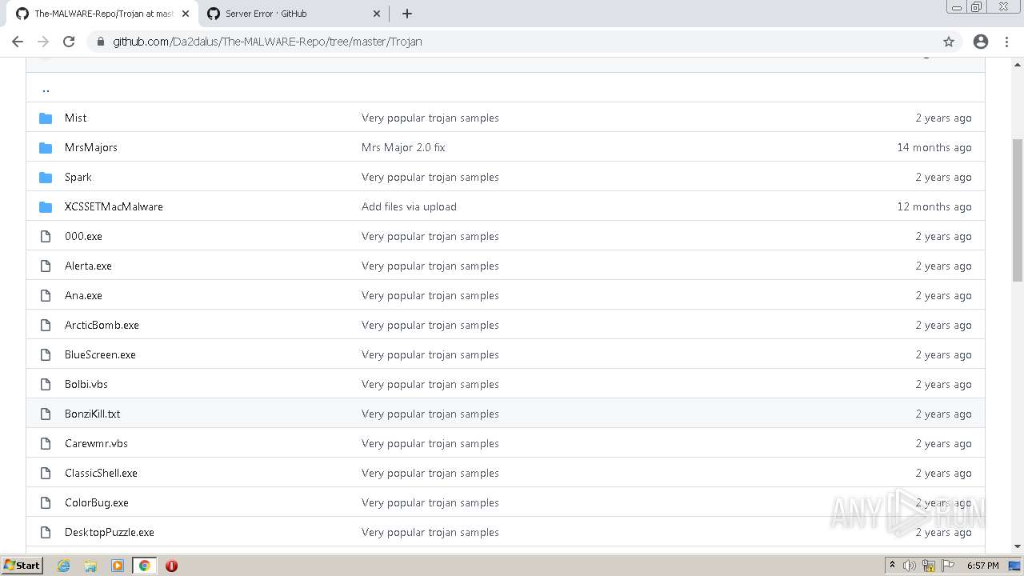This screenshot has width=1024, height=576.
Task: Go back with the browser back arrow
Action: point(18,42)
